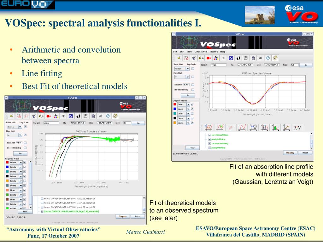Image resolution: width=323 pixels, height=242 pixels.
Task: Click View button in upper VOSpec window
Action: [x=192, y=148]
